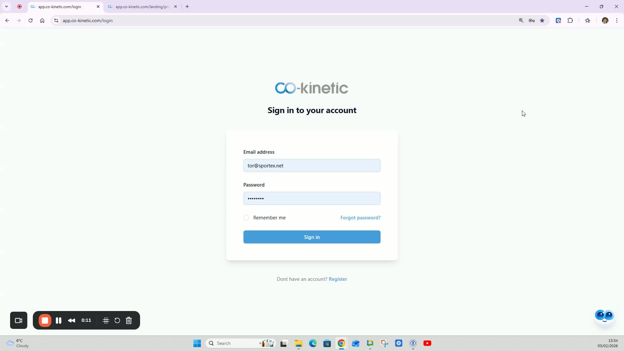
Task: Open the saved passwords key icon
Action: point(532,20)
